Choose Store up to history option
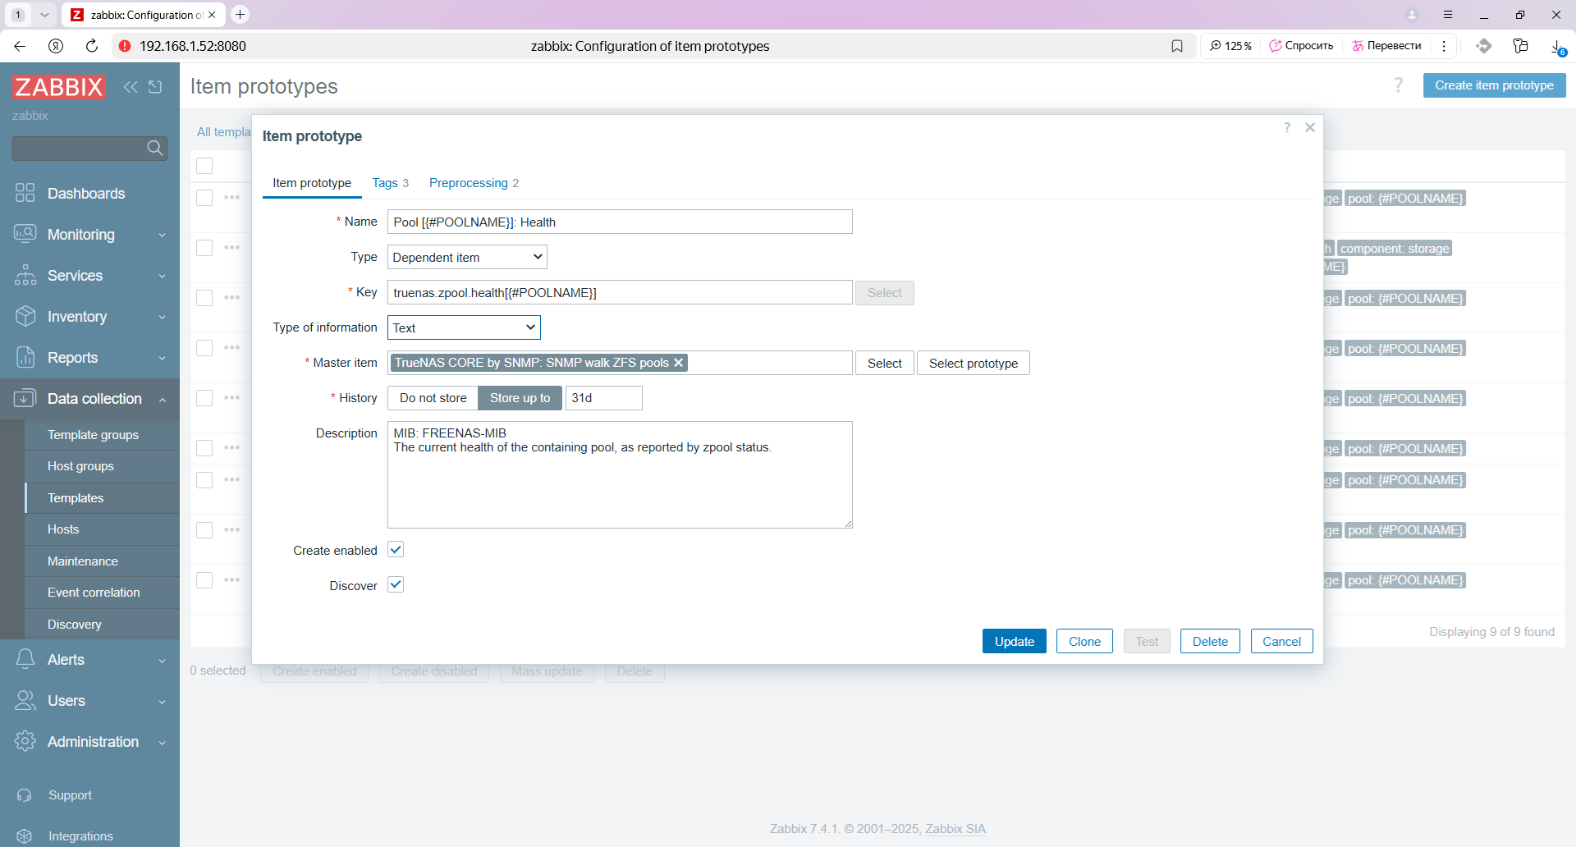The height and width of the screenshot is (847, 1576). tap(520, 398)
